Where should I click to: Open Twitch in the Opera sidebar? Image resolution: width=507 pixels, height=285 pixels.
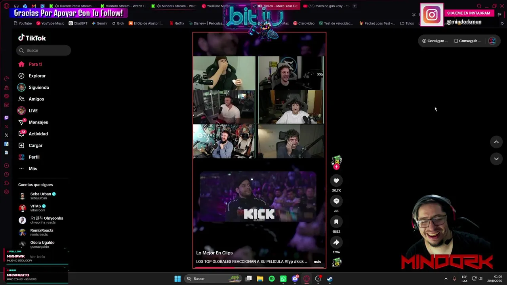(6, 118)
